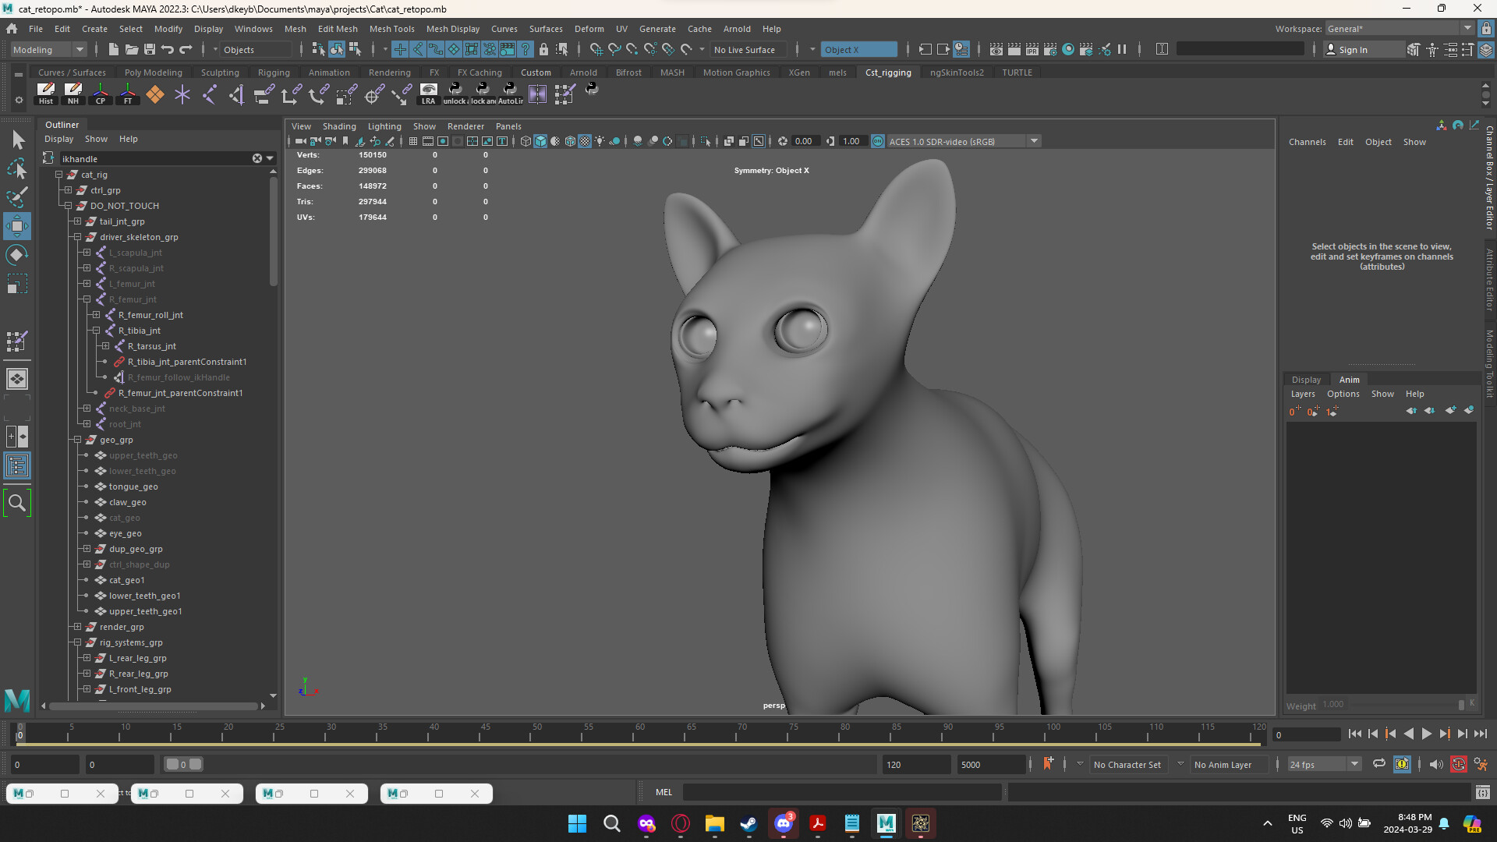The image size is (1497, 842).
Task: Select the Scale tool in the toolbox
Action: 16,283
